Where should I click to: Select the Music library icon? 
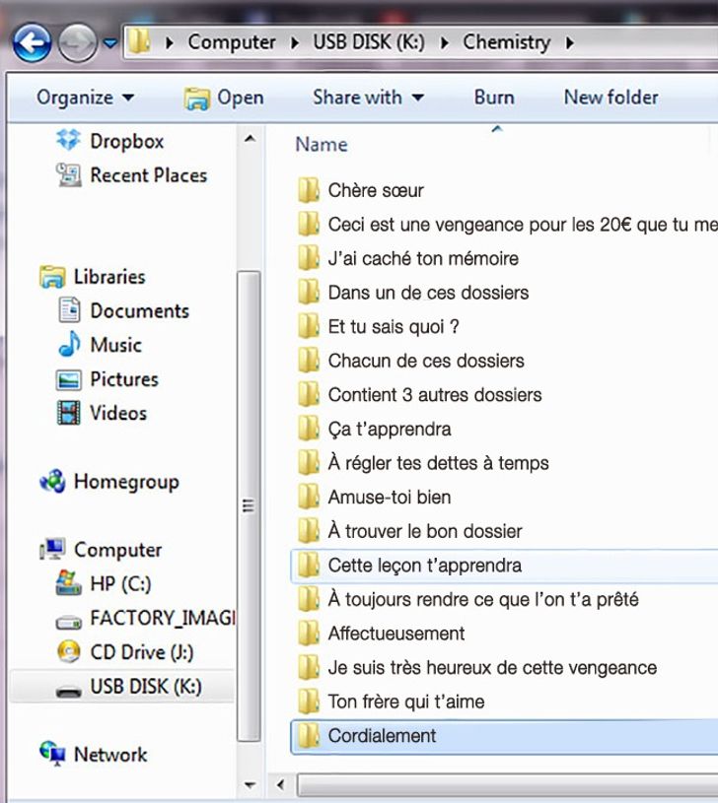[x=69, y=345]
